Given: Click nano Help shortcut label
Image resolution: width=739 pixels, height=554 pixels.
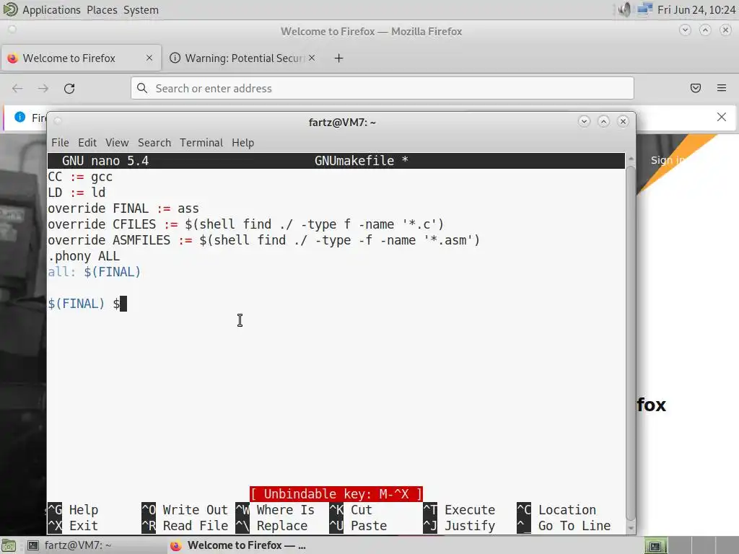Looking at the screenshot, I should click(x=84, y=510).
